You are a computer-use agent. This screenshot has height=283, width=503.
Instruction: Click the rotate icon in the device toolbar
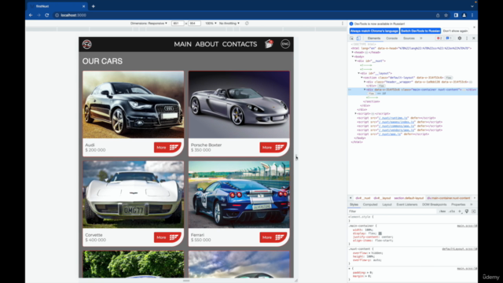tap(247, 24)
